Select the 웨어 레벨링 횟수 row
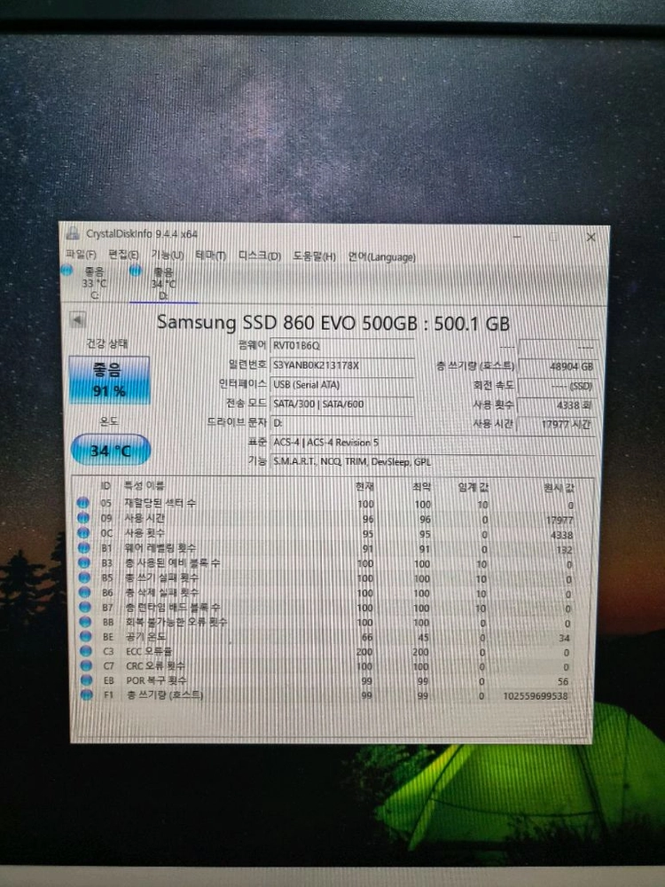Viewport: 665px width, 887px height. click(327, 549)
